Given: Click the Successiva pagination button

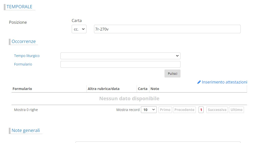Looking at the screenshot, I should click(x=217, y=110).
